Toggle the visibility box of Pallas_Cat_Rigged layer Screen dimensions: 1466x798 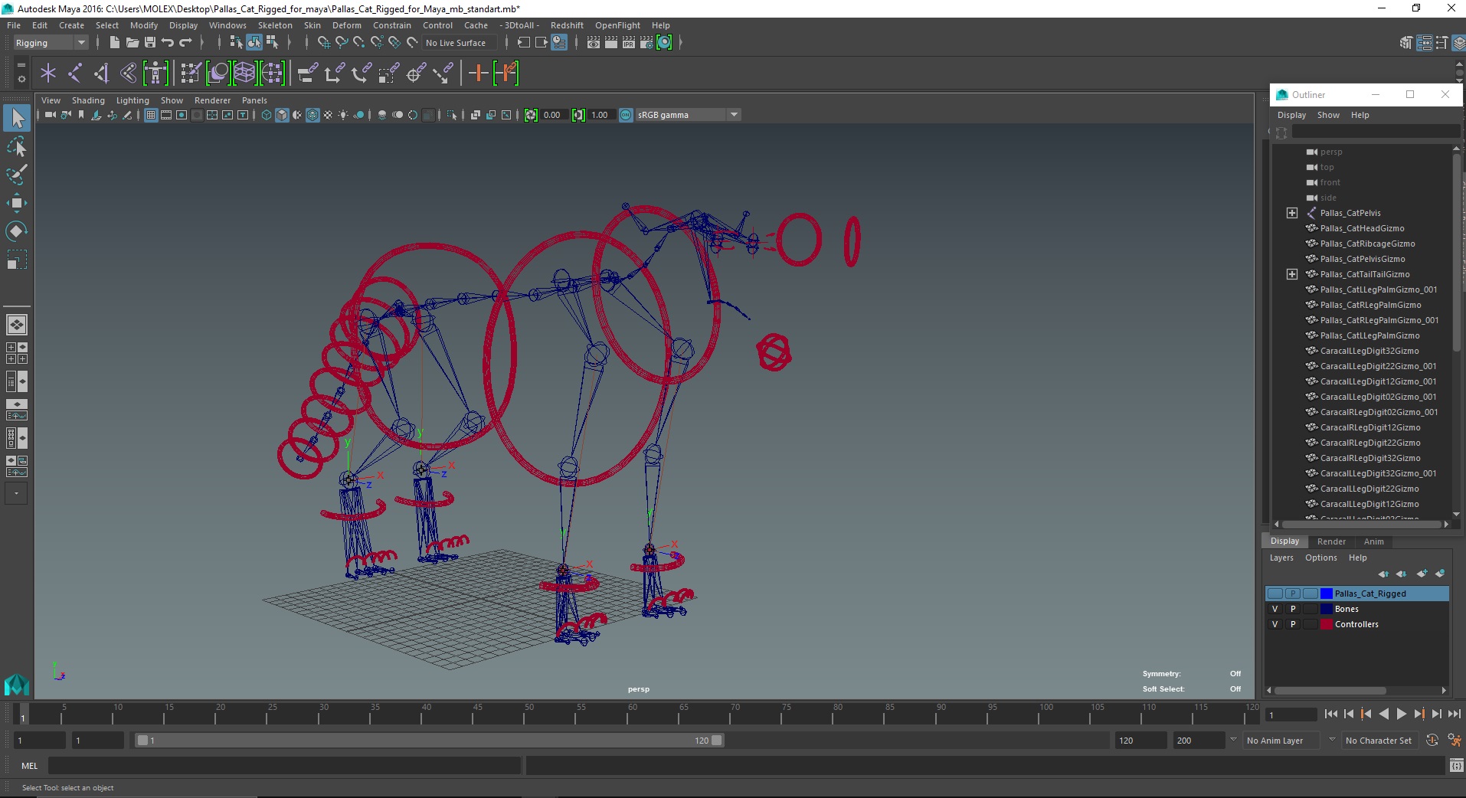pos(1275,594)
